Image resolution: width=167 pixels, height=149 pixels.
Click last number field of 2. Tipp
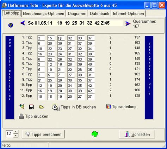tap(91, 43)
